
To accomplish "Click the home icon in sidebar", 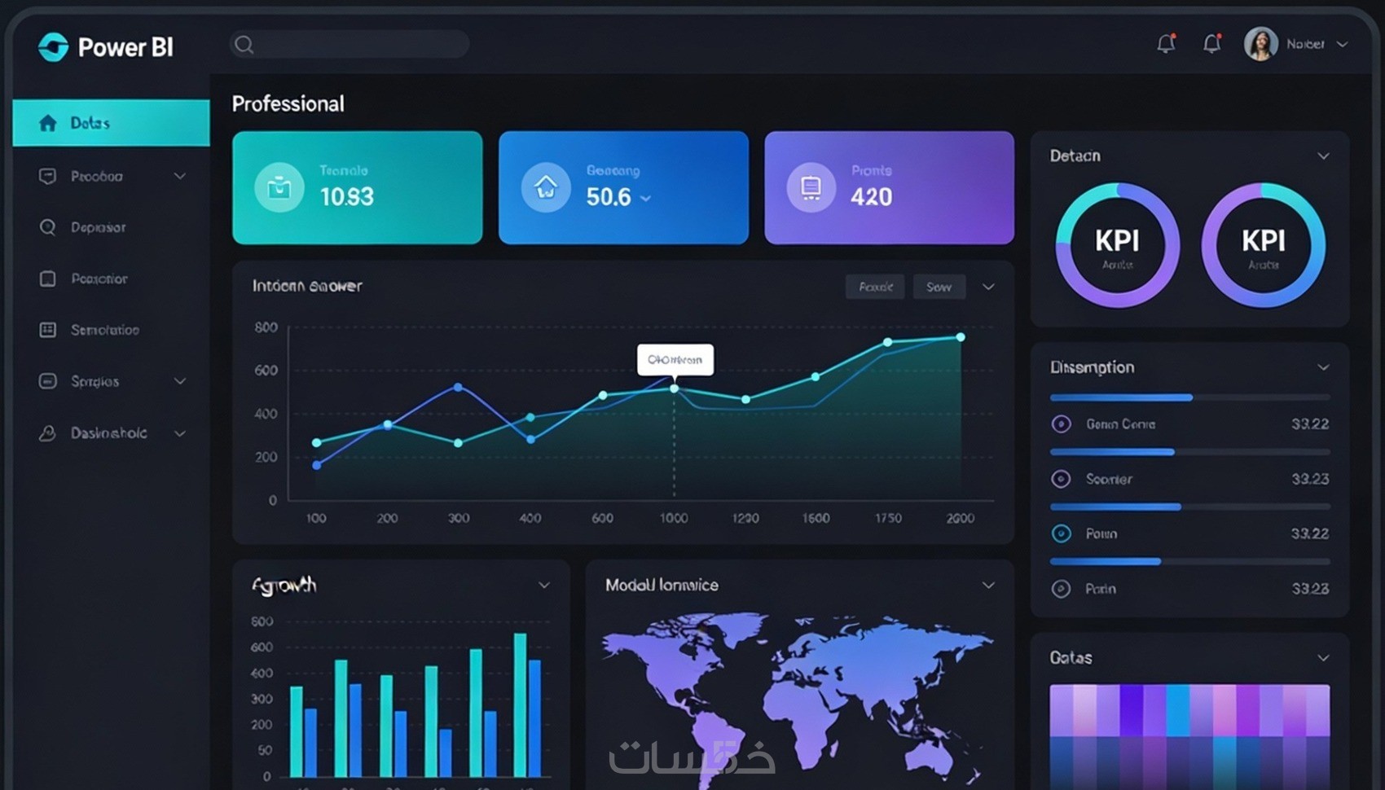I will click(x=48, y=123).
